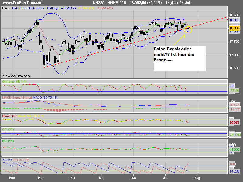Click the Feb date axis label
The image size is (243, 182).
(x=12, y=178)
